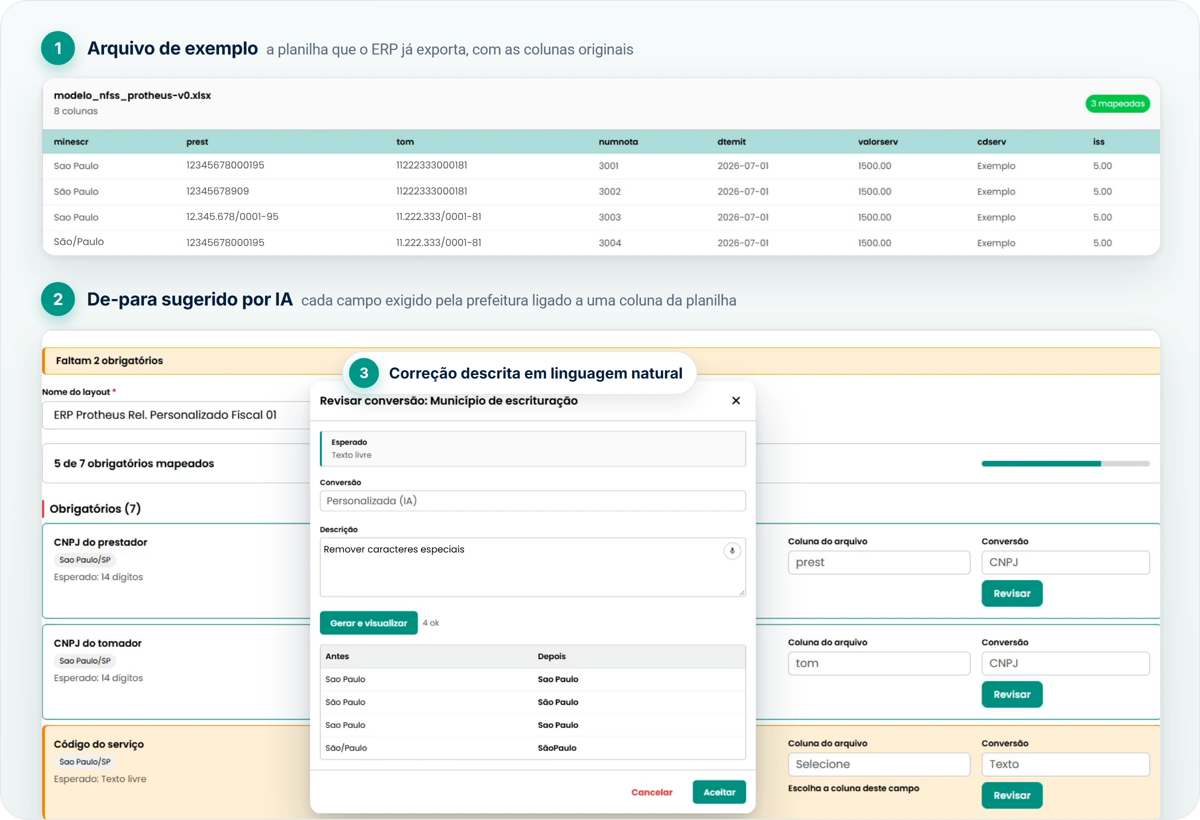Accept the conversion with Aceitar

(719, 792)
